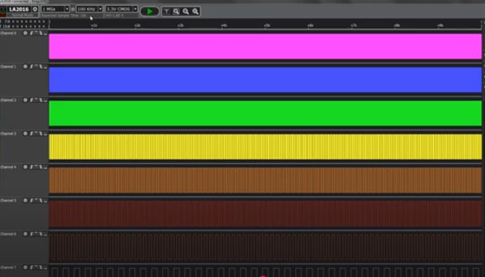The width and height of the screenshot is (485, 277).
Task: Set rising-edge trigger on Channel 6
Action: tap(31, 234)
